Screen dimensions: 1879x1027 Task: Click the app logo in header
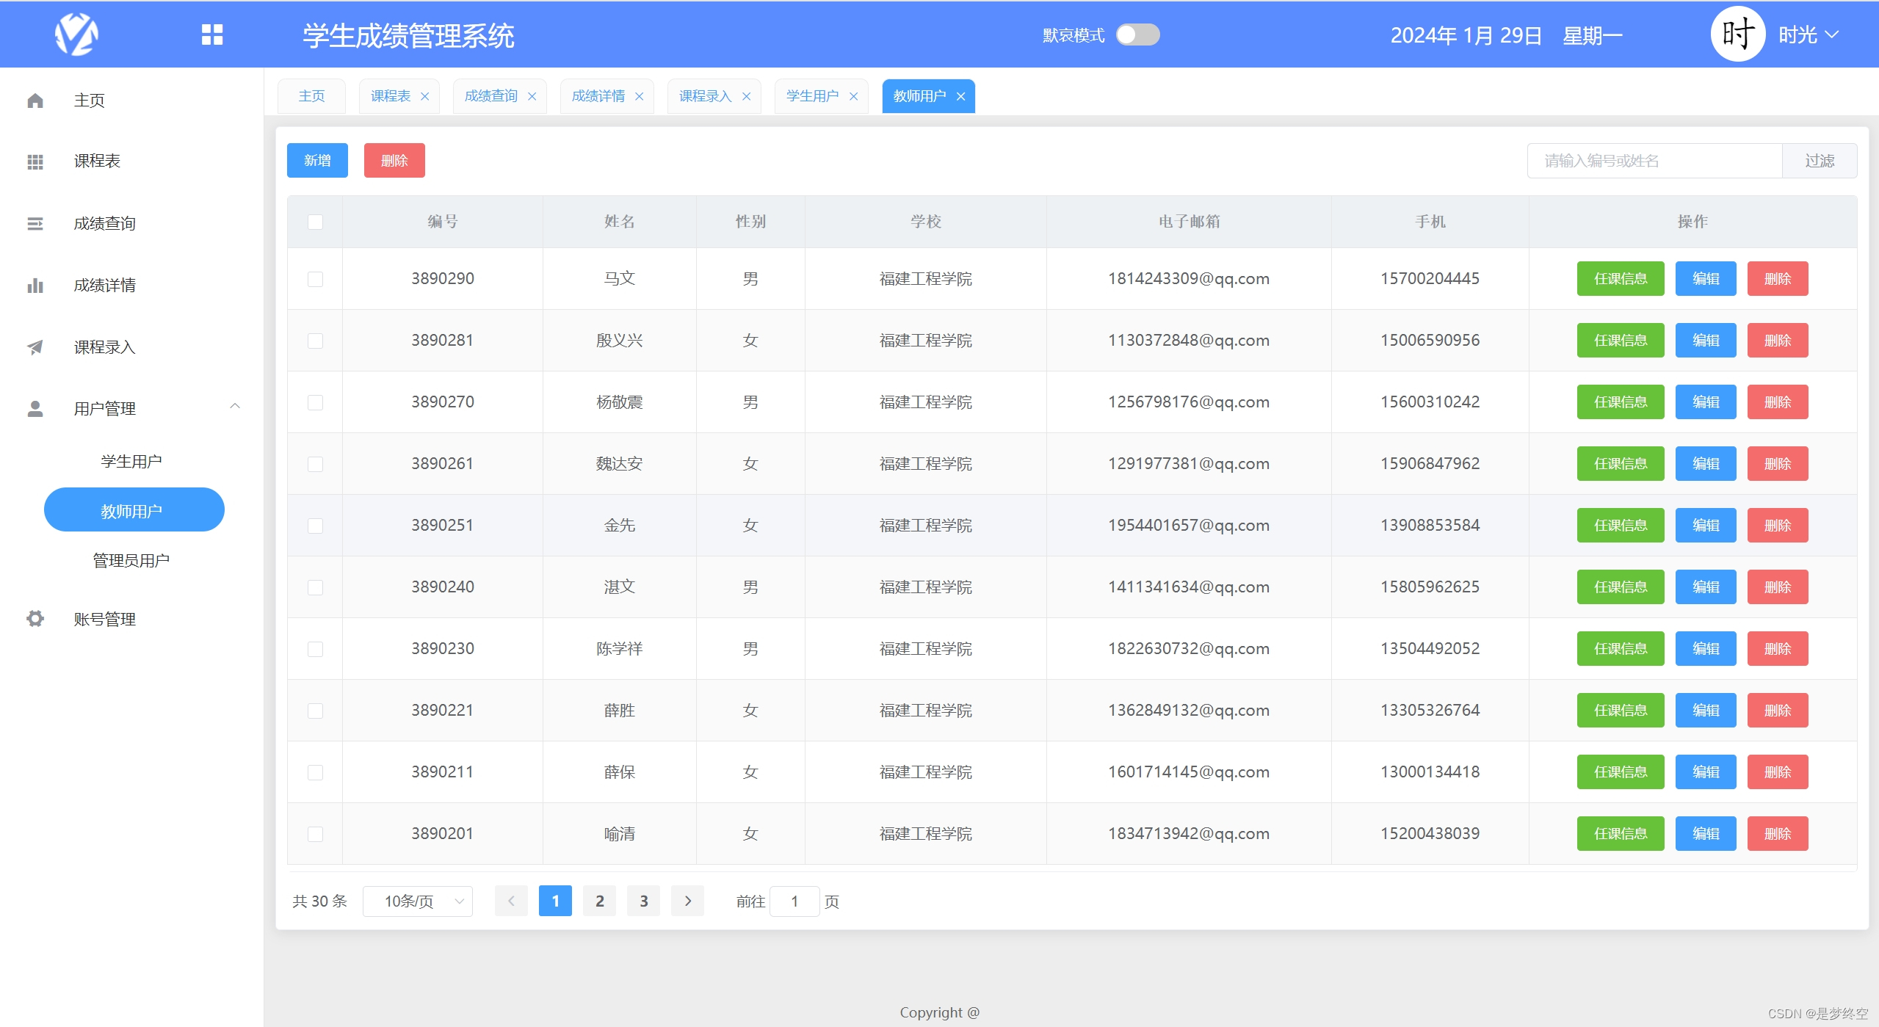(x=76, y=35)
